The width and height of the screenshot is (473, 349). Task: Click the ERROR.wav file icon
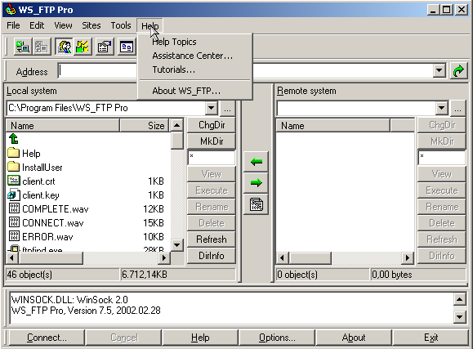tap(14, 236)
